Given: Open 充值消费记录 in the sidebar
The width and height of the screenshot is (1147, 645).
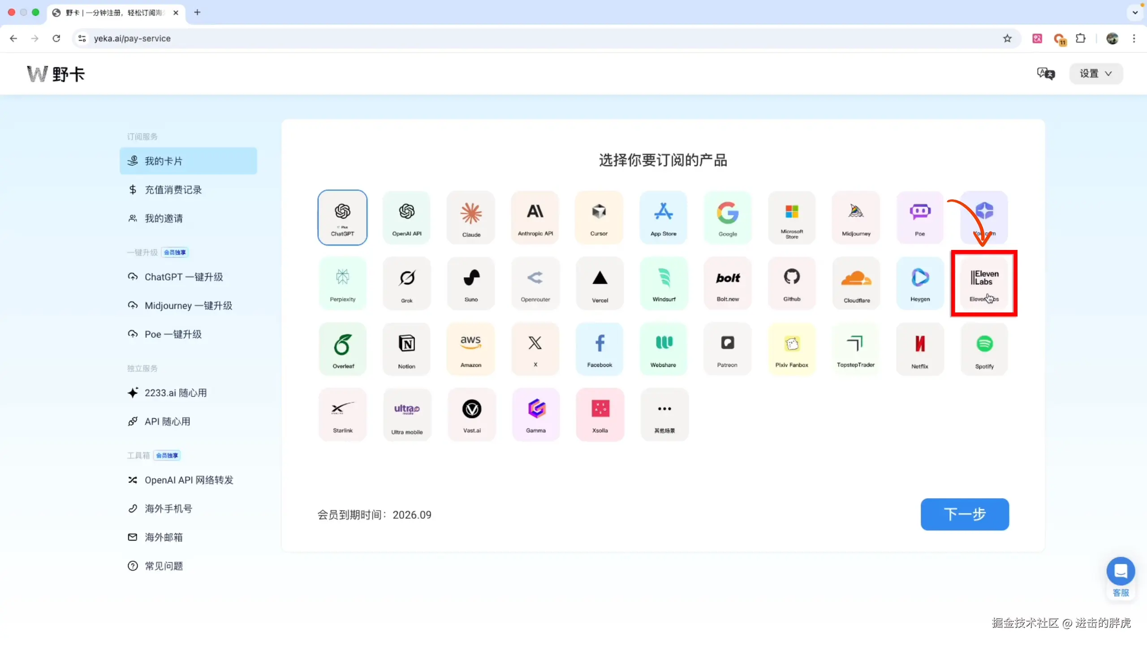Looking at the screenshot, I should pyautogui.click(x=173, y=190).
